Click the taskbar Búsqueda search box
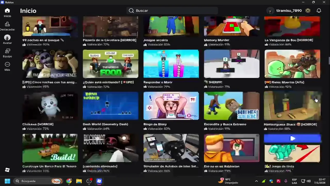Screen dimensions: 330x186 tap(39, 181)
